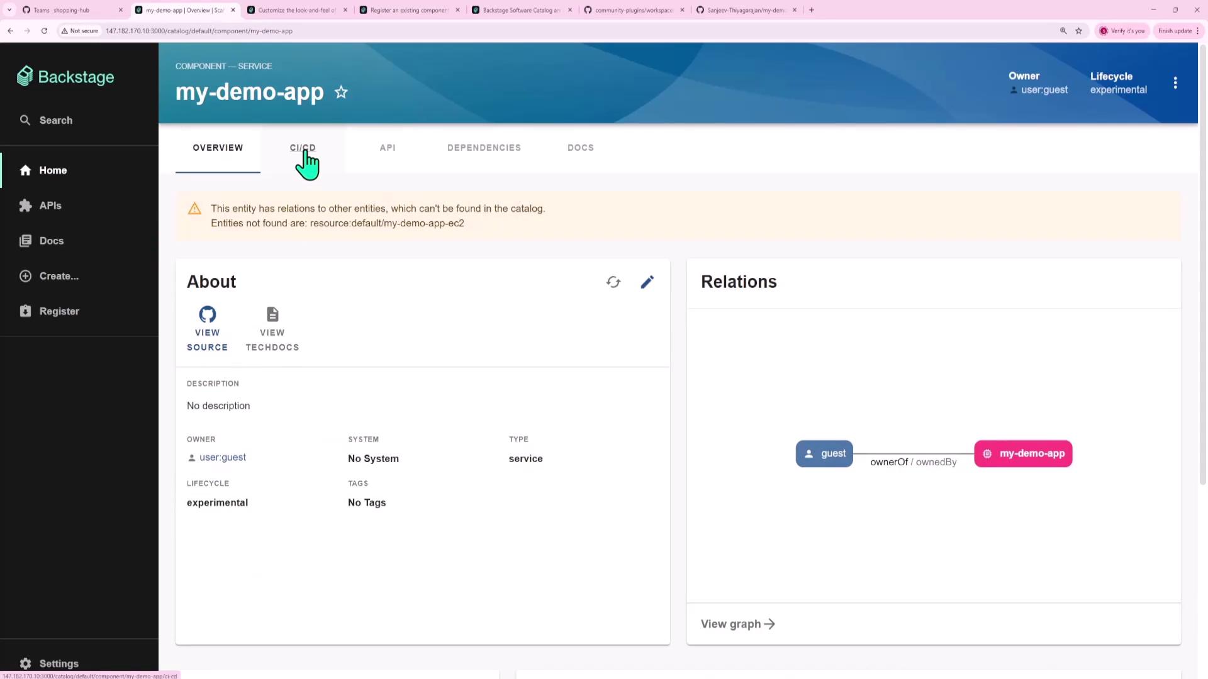The image size is (1208, 679).
Task: Switch to the Dependencies tab
Action: click(483, 148)
